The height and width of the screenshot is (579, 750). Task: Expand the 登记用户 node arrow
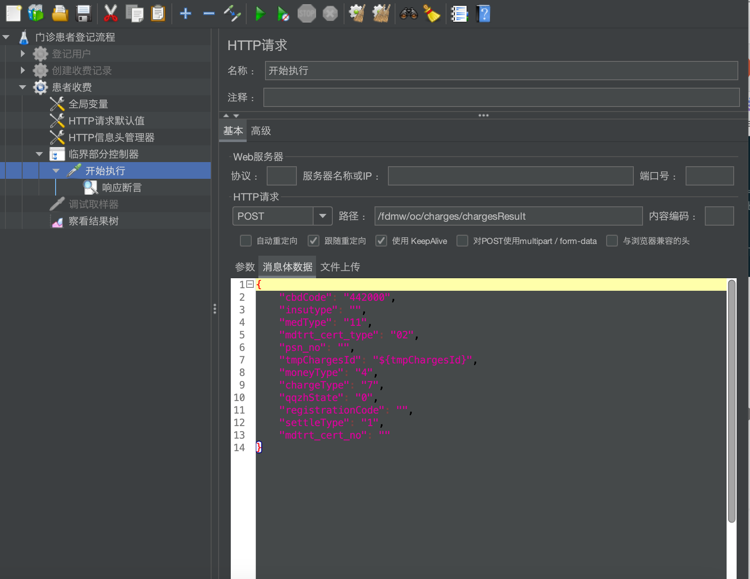pos(23,53)
